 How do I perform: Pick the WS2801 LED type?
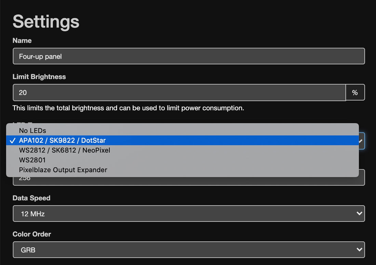tap(32, 160)
